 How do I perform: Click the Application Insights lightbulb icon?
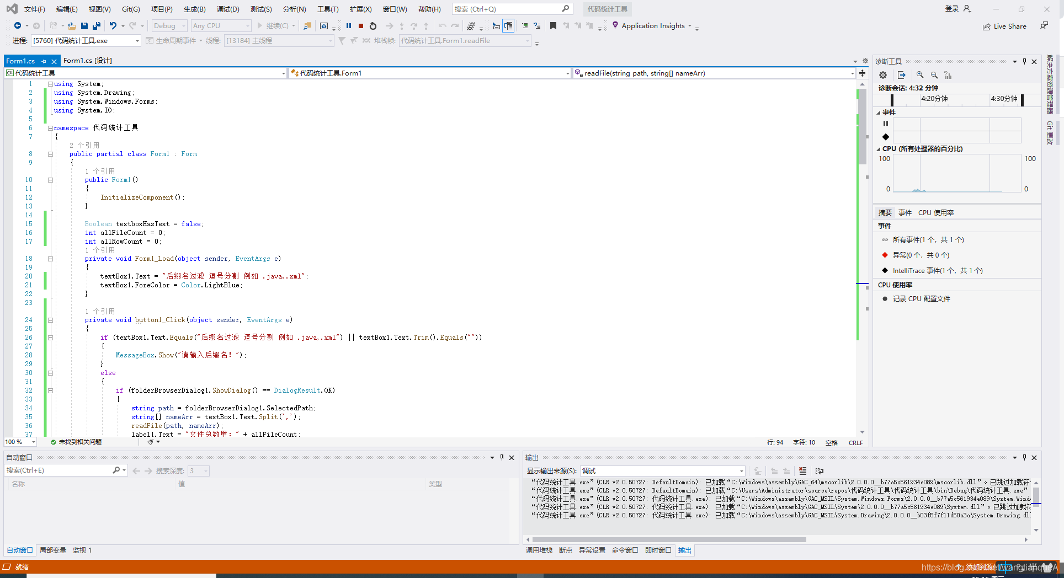pyautogui.click(x=615, y=25)
